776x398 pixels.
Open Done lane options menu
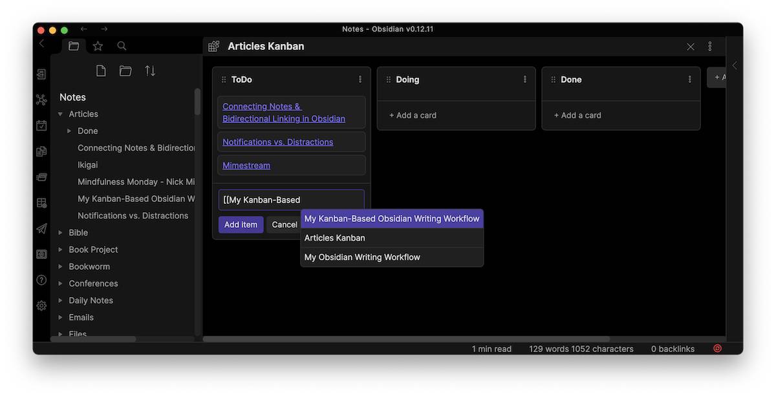coord(690,80)
